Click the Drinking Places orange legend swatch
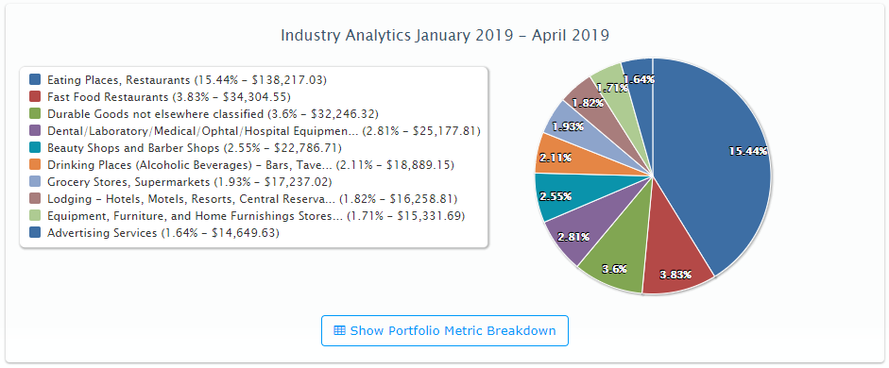The width and height of the screenshot is (889, 368). point(35,165)
